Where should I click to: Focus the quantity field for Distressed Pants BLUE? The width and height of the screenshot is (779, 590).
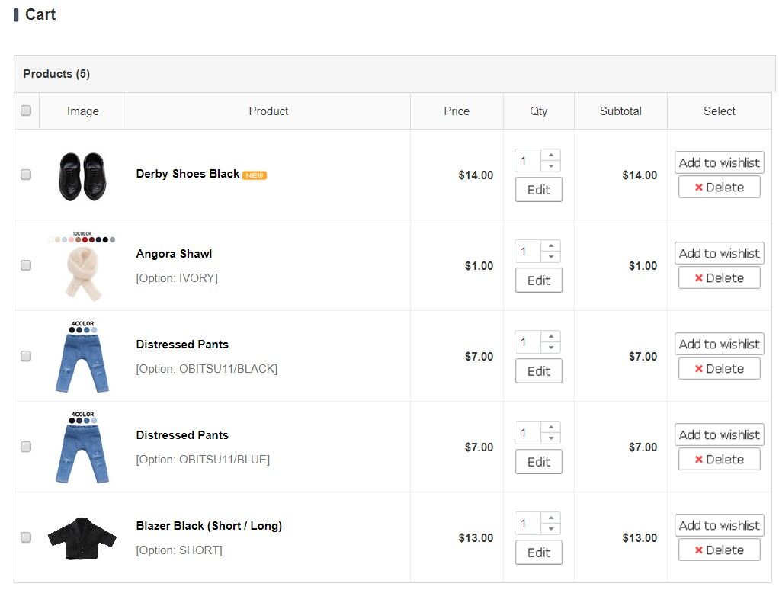pos(527,432)
